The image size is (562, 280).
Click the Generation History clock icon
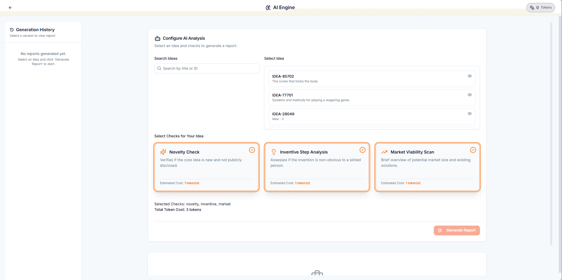tap(12, 30)
